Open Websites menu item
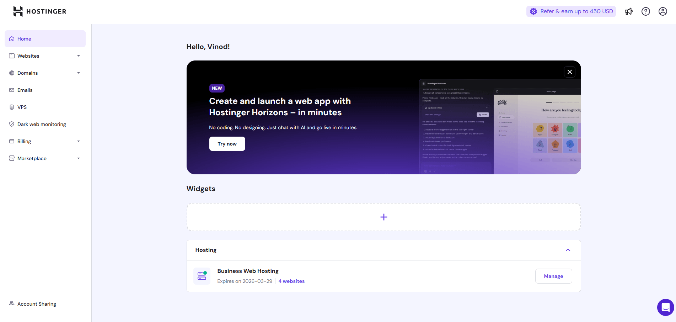Screen dimensions: 676x322 (45, 56)
